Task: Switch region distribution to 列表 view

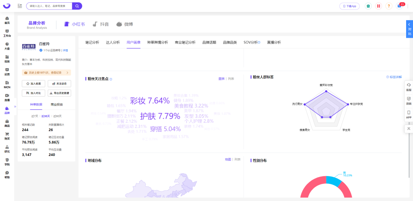Action: pos(237,159)
